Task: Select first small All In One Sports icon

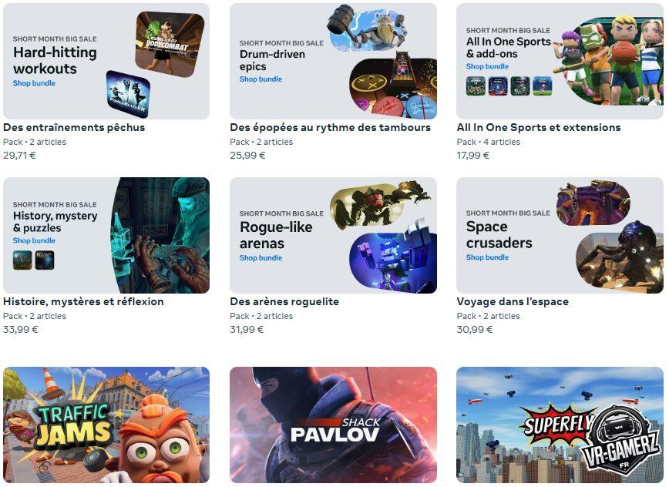Action: (476, 86)
